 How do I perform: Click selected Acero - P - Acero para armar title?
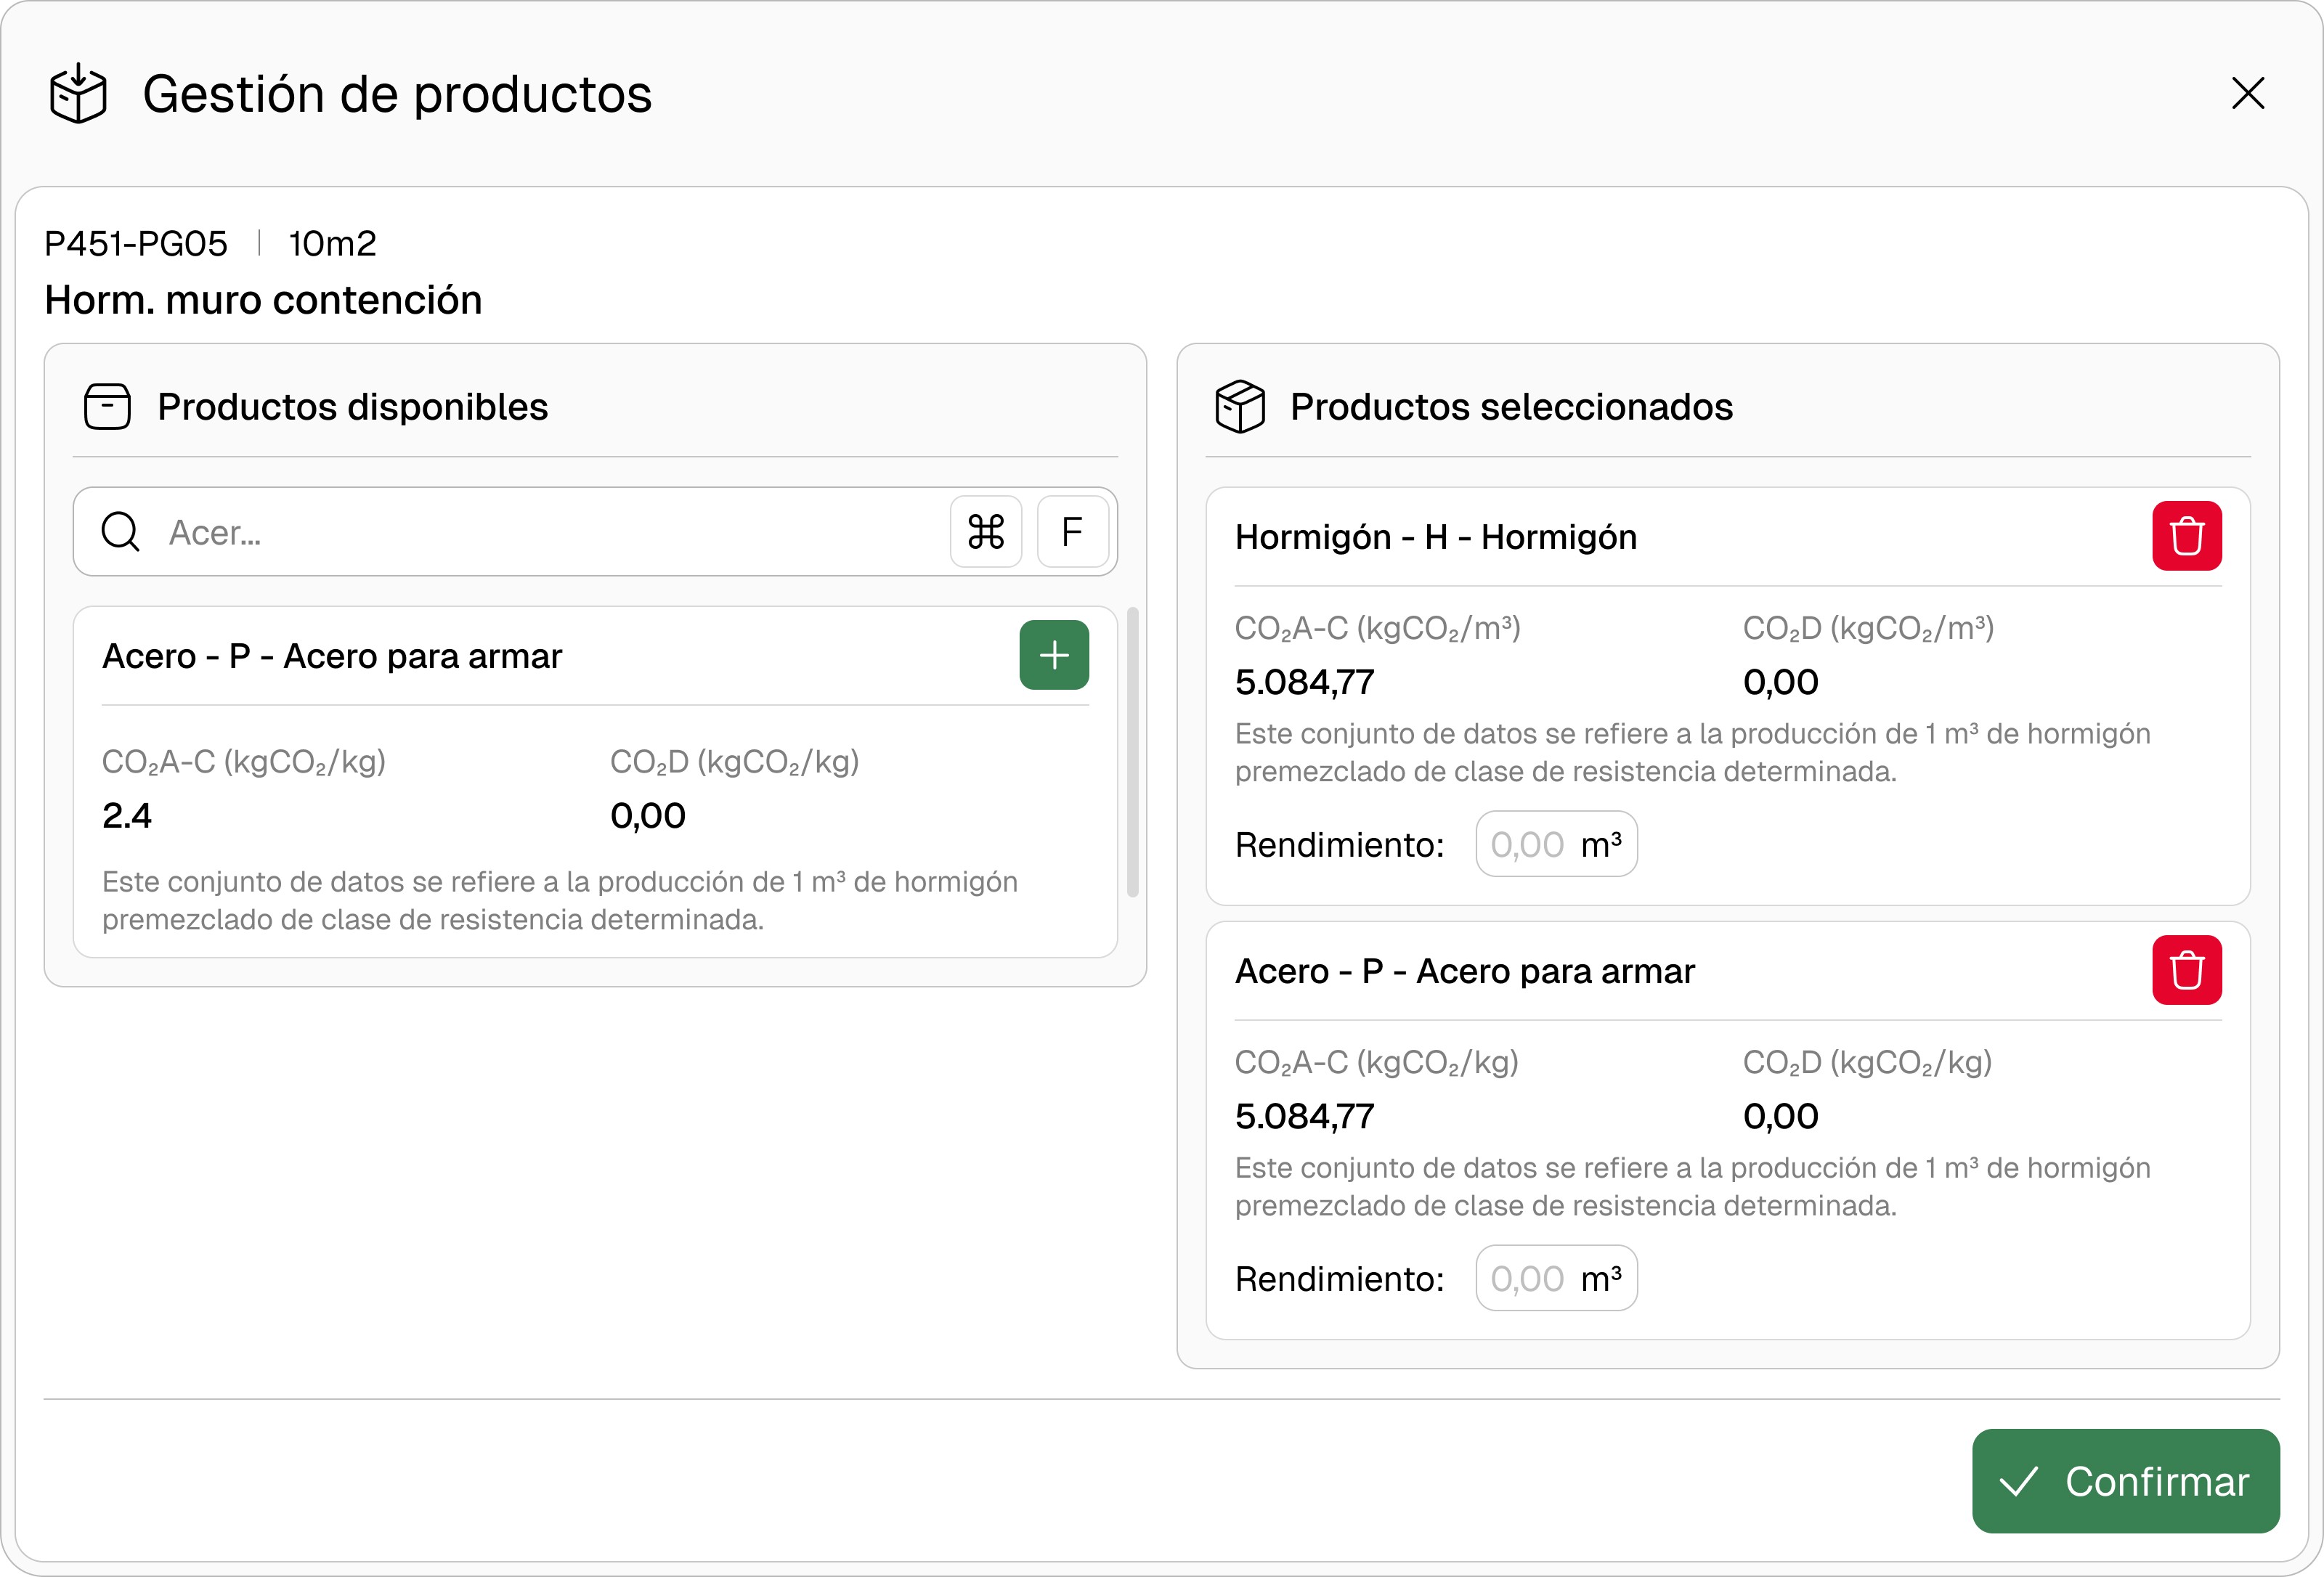[1465, 971]
